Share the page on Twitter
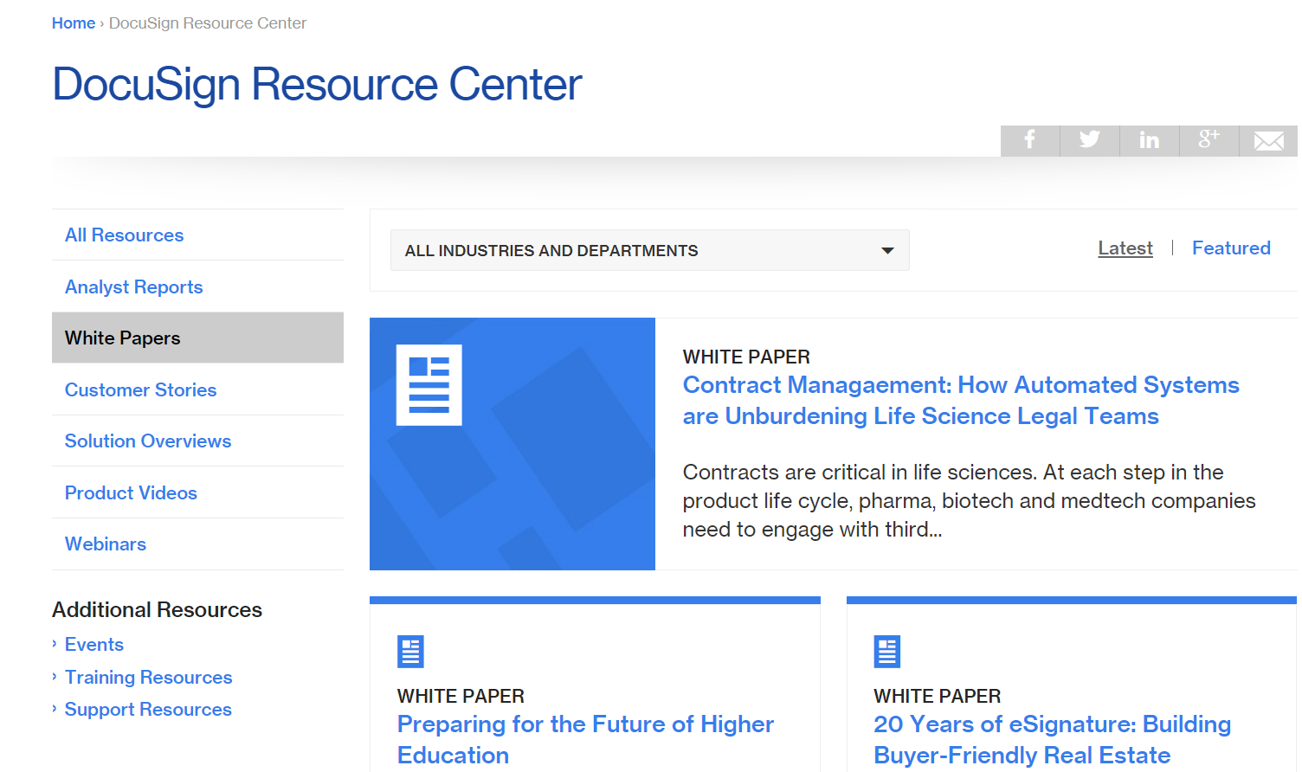 click(x=1089, y=140)
